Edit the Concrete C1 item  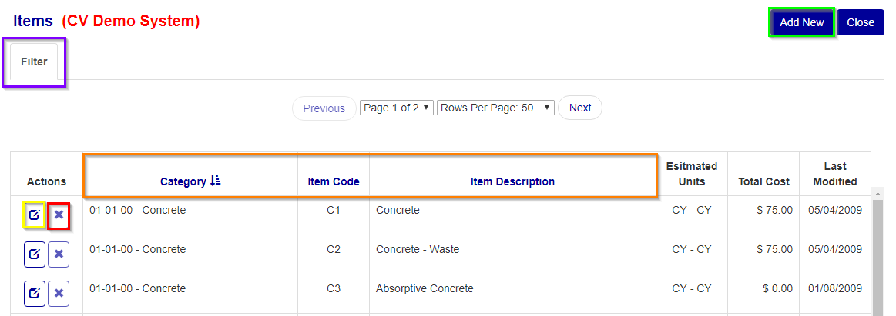pos(35,215)
